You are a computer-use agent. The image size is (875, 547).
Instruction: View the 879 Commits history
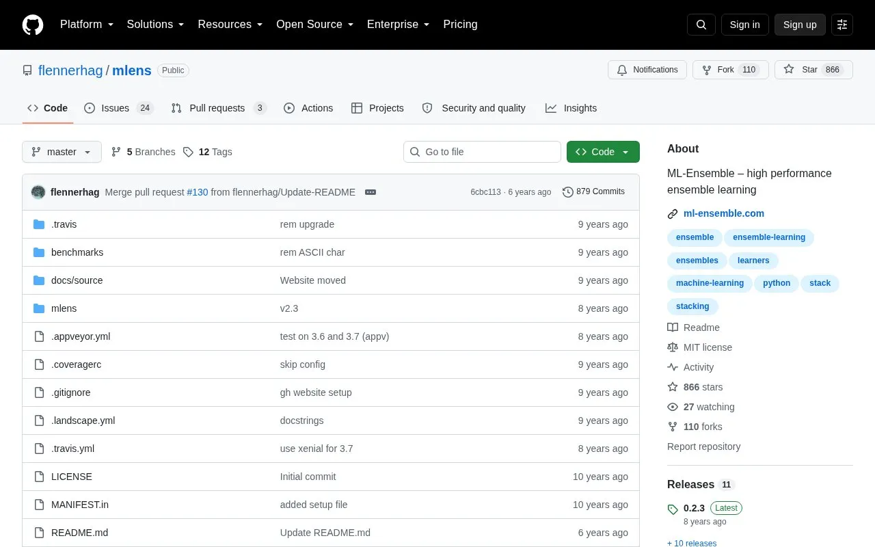[593, 191]
